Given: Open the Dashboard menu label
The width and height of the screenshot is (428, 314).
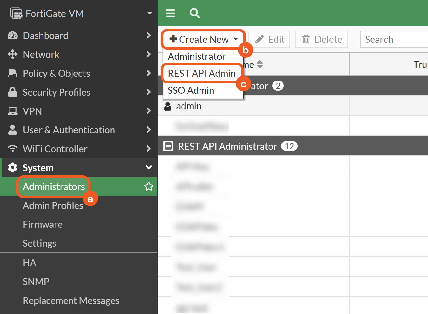Looking at the screenshot, I should (46, 36).
